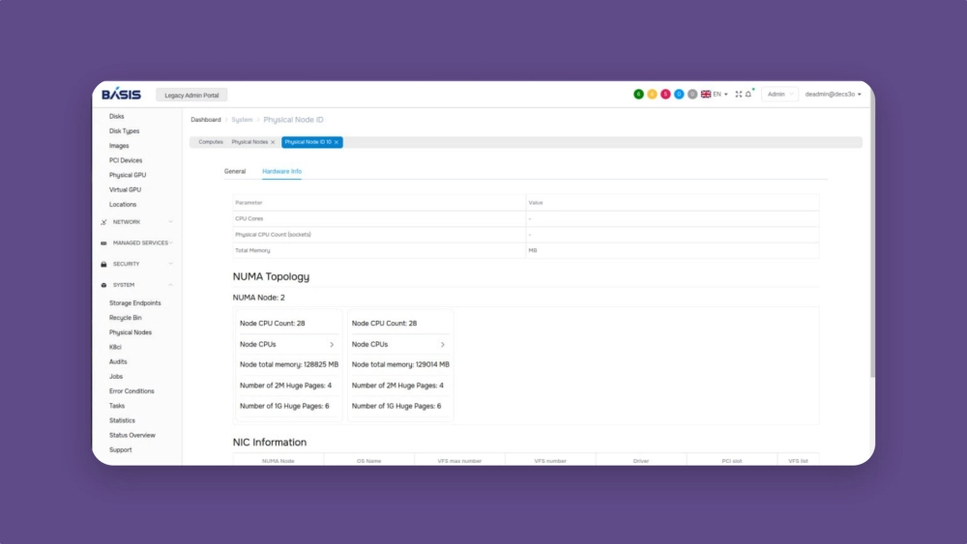Click the 'Node total memory: 129014 MB' text

coord(400,364)
